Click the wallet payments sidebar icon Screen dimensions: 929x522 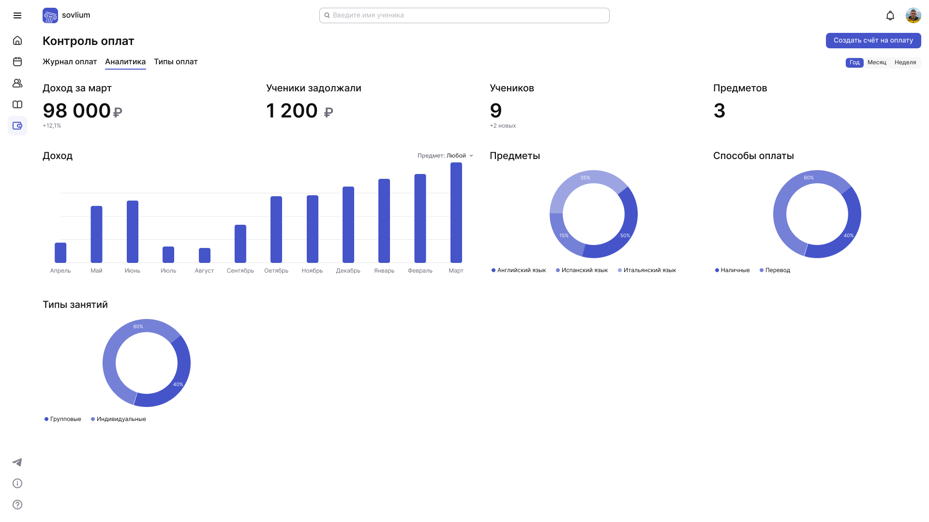coord(17,126)
